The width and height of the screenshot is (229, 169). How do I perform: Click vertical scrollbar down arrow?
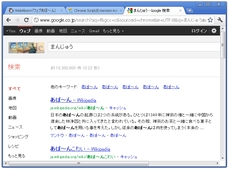(223, 158)
